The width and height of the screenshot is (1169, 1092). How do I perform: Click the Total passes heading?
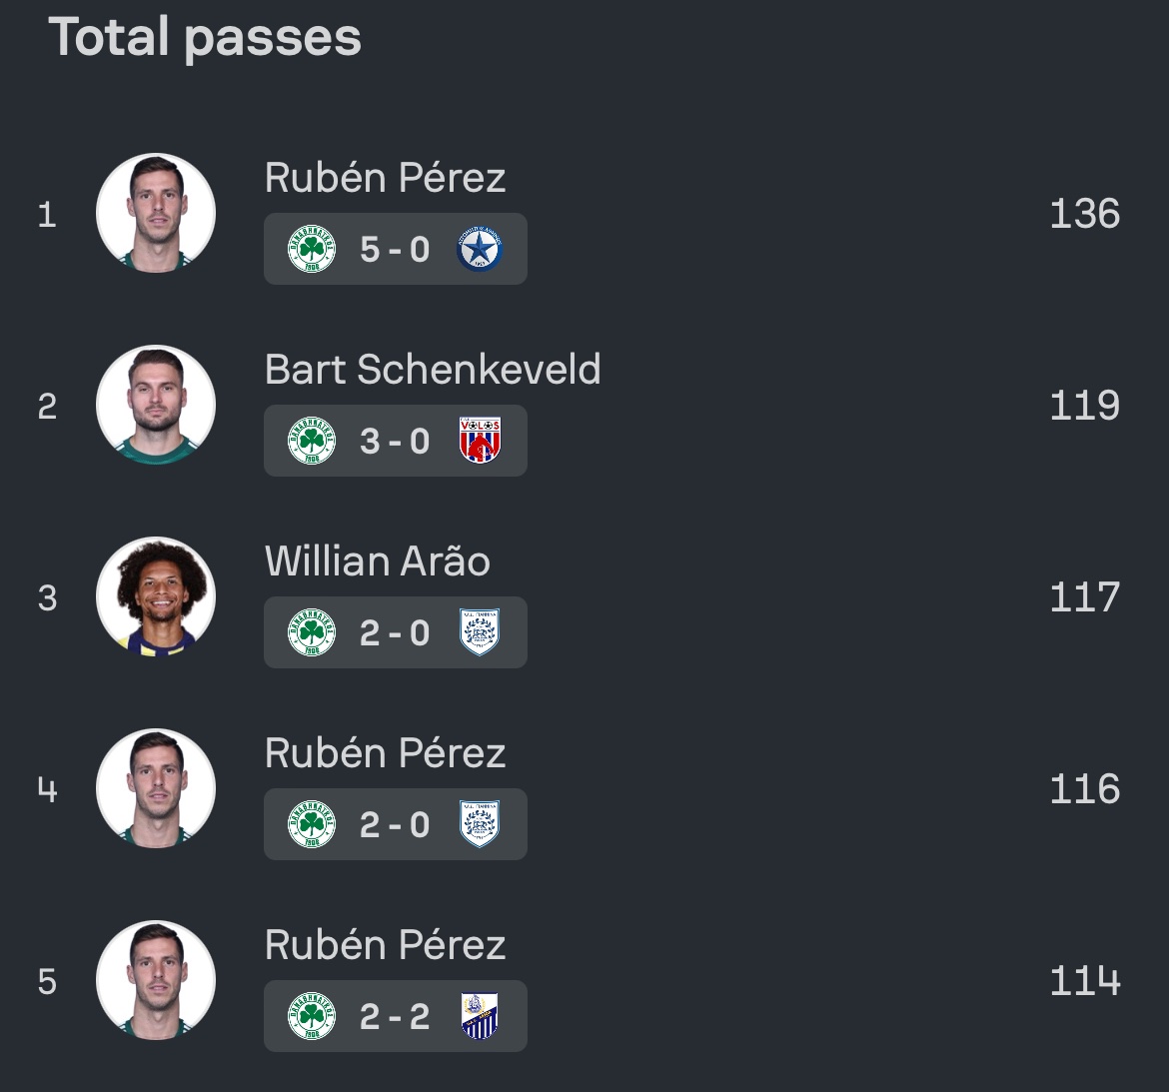[x=205, y=38]
